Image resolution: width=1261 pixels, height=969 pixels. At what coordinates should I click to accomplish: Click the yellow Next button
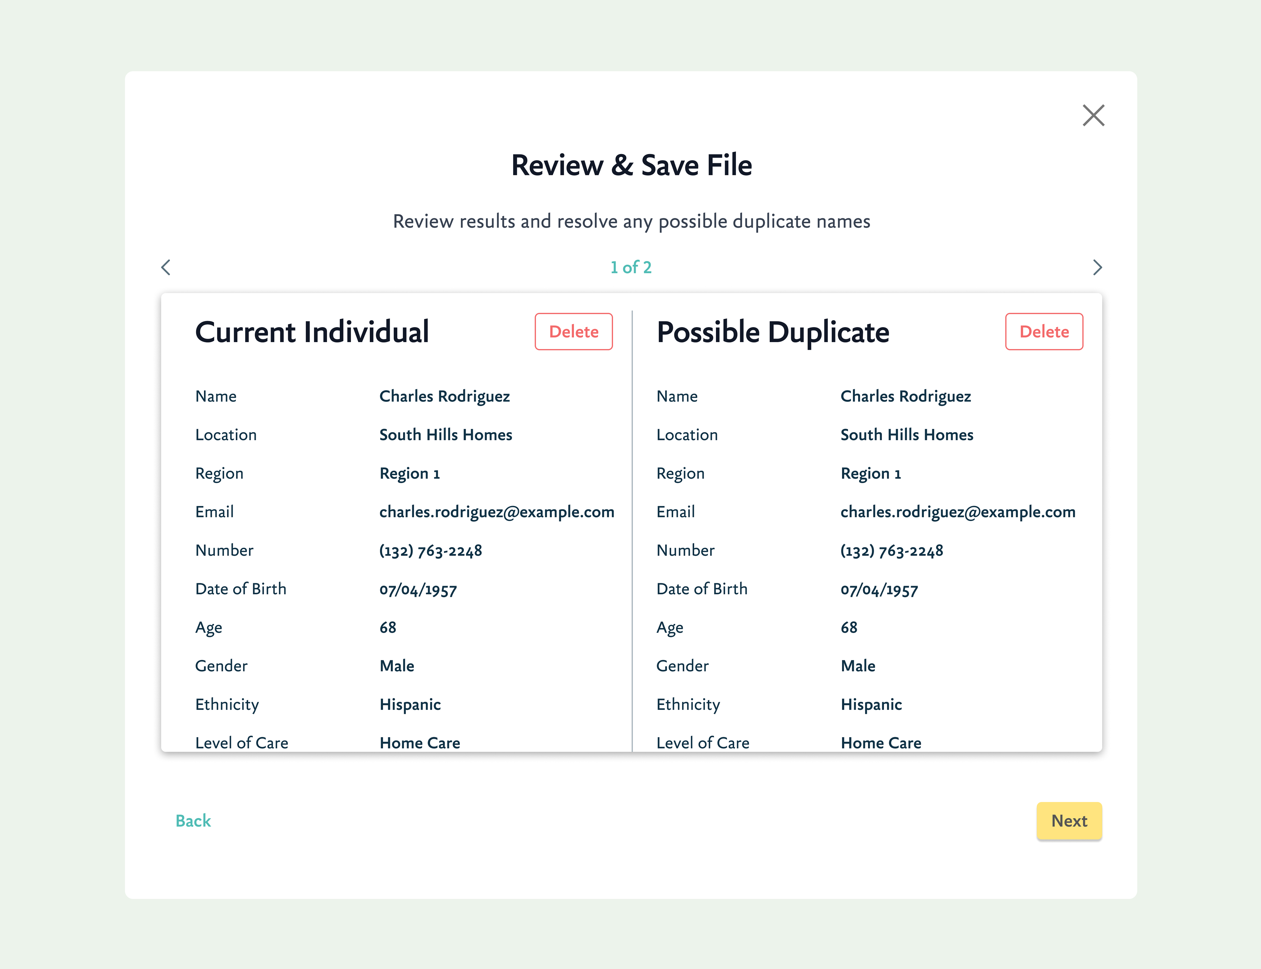tap(1069, 821)
